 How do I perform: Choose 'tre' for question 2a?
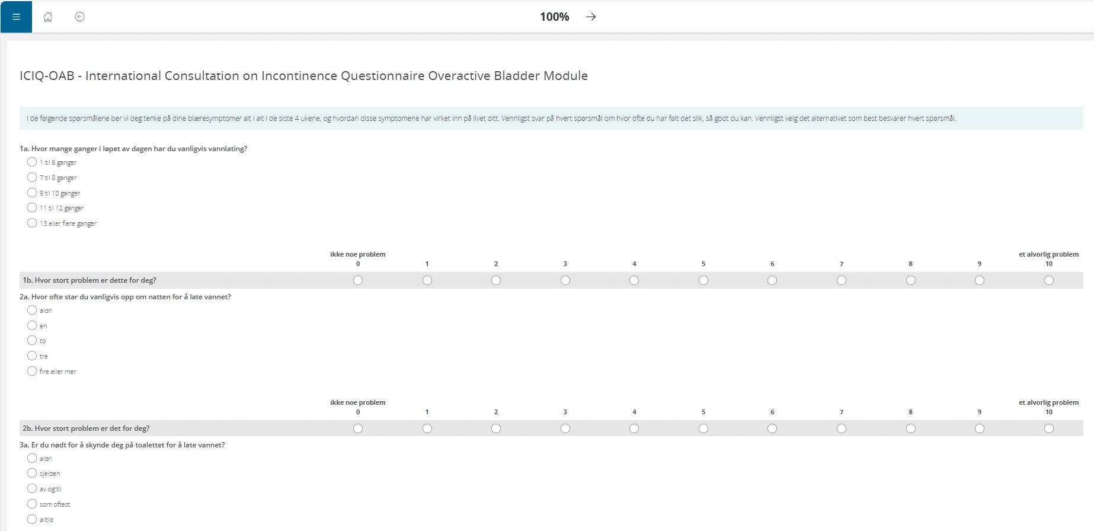[32, 356]
